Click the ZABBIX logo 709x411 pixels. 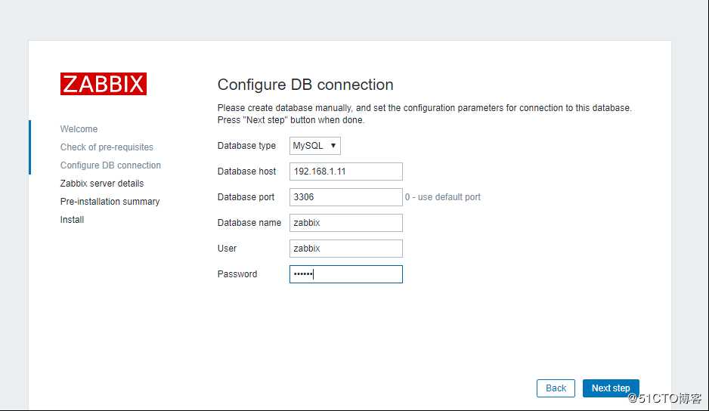pyautogui.click(x=103, y=84)
